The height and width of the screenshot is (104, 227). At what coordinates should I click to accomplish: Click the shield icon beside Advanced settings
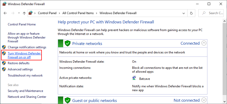coord(4,69)
